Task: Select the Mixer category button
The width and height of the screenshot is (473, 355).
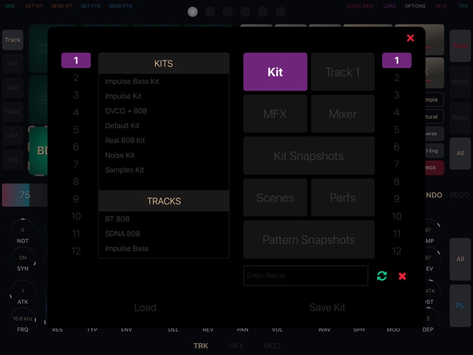Action: (342, 113)
